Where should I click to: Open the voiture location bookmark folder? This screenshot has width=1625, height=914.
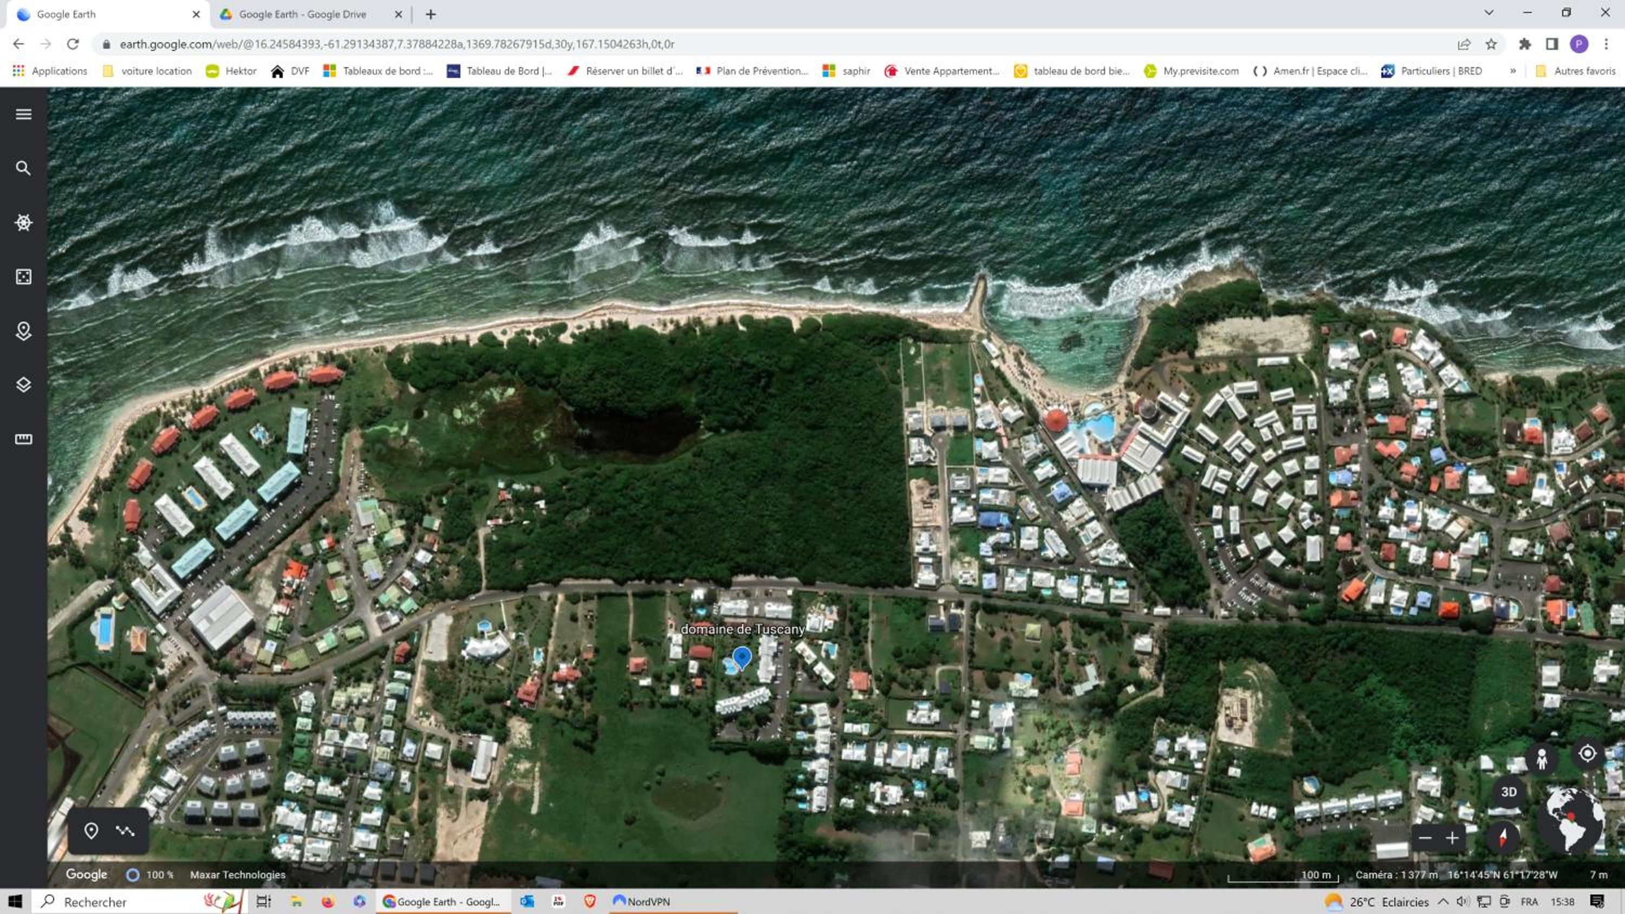pos(147,70)
